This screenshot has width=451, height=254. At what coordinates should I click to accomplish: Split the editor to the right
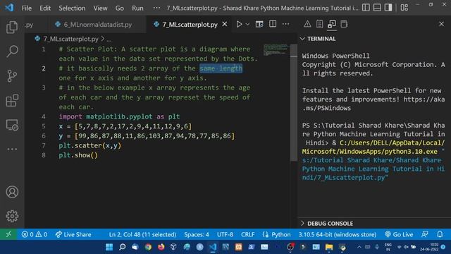(273, 24)
